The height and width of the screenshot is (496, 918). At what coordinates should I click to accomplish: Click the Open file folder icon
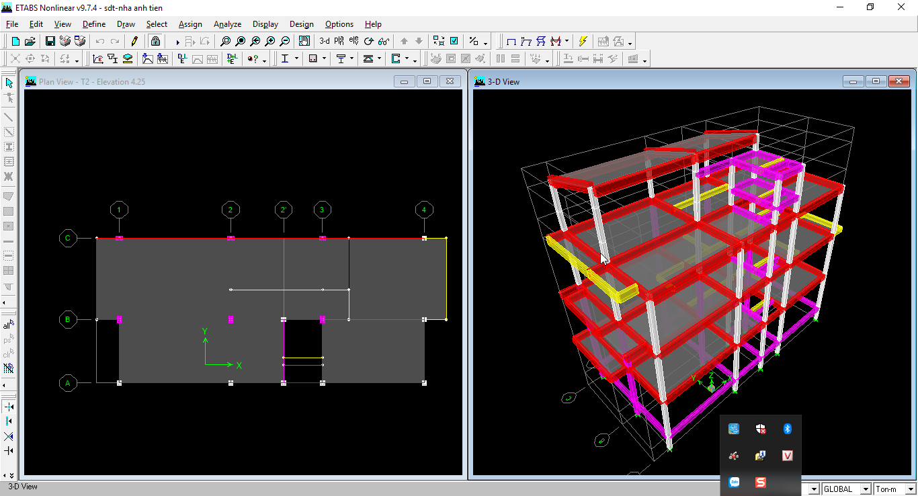30,41
